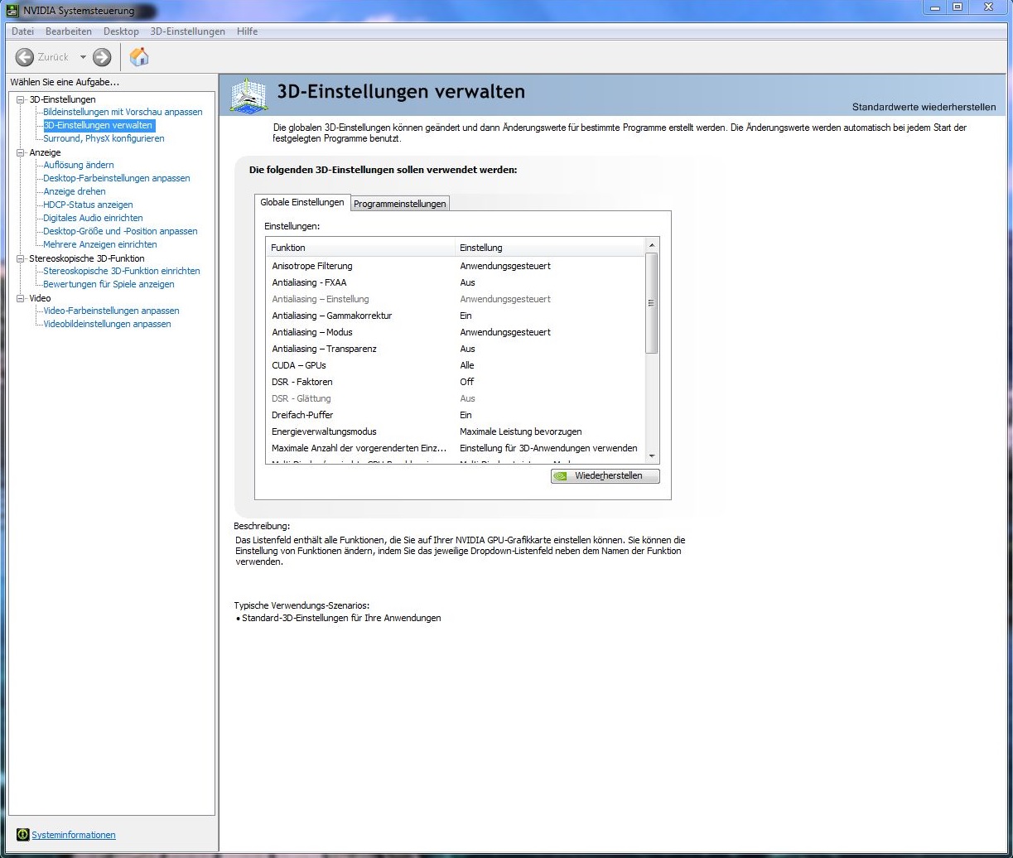Select the Antialiasing – Transparenz row
Image resolution: width=1013 pixels, height=858 pixels.
[x=455, y=349]
